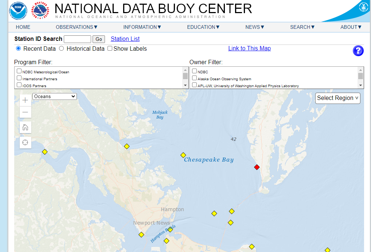
Task: Click Department of Commerce seal in header corner
Action: [363, 7]
